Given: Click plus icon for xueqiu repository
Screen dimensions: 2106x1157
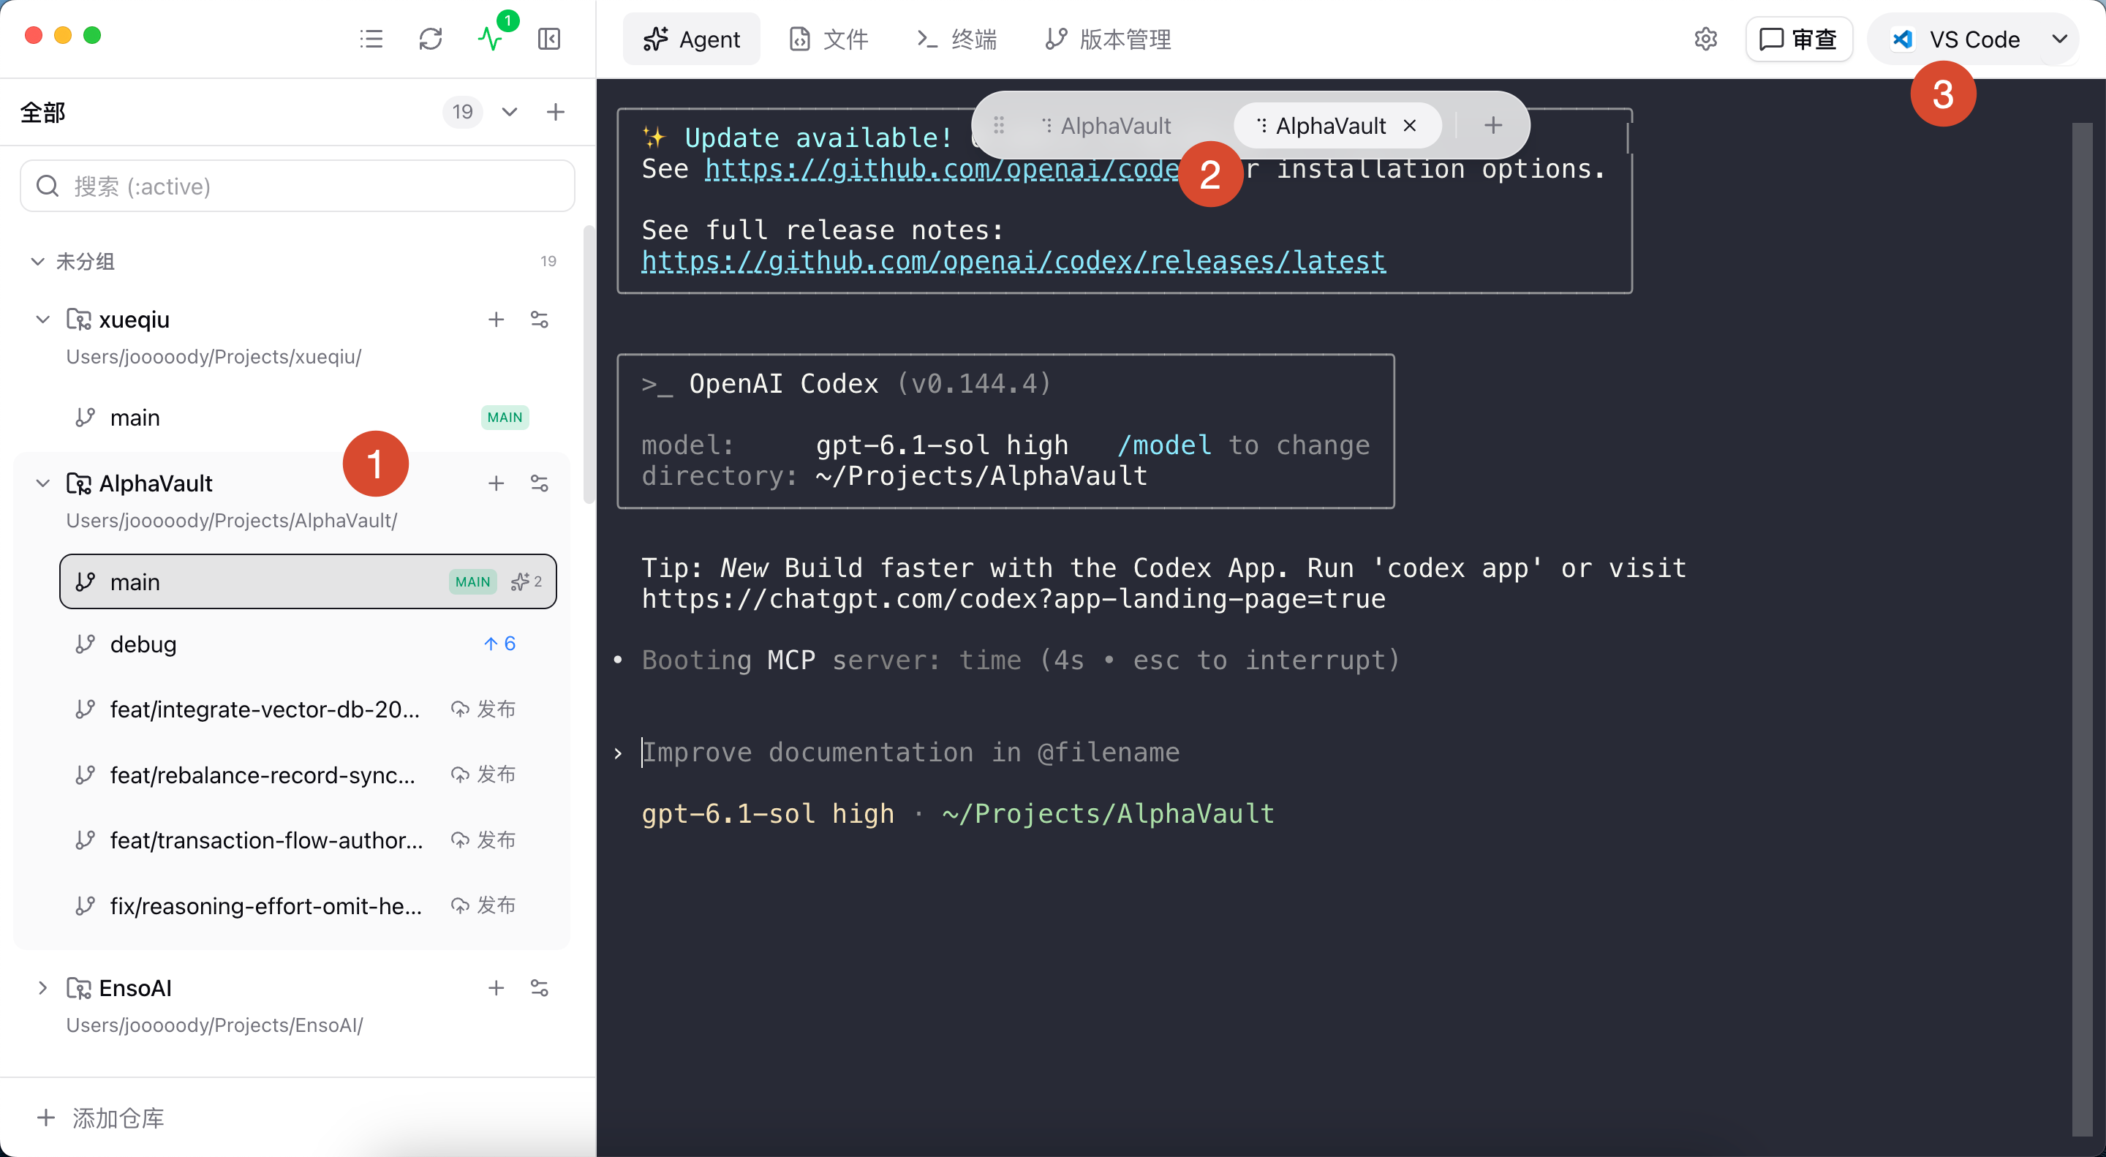Looking at the screenshot, I should [x=497, y=320].
